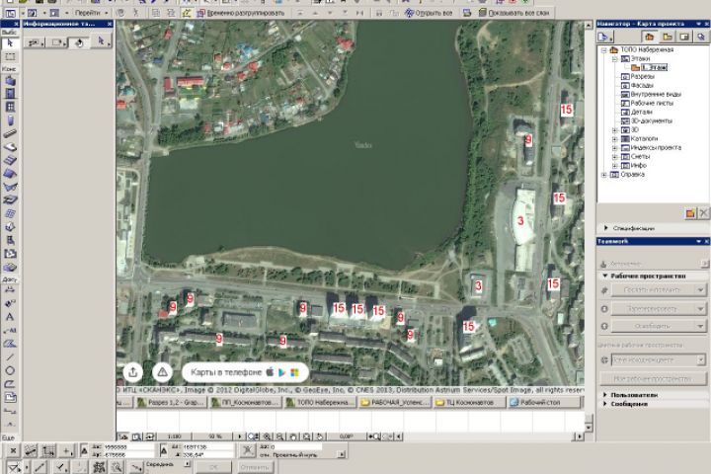The height and width of the screenshot is (474, 711).
Task: Click Project Map icon in Navigator
Action: pyautogui.click(x=650, y=37)
